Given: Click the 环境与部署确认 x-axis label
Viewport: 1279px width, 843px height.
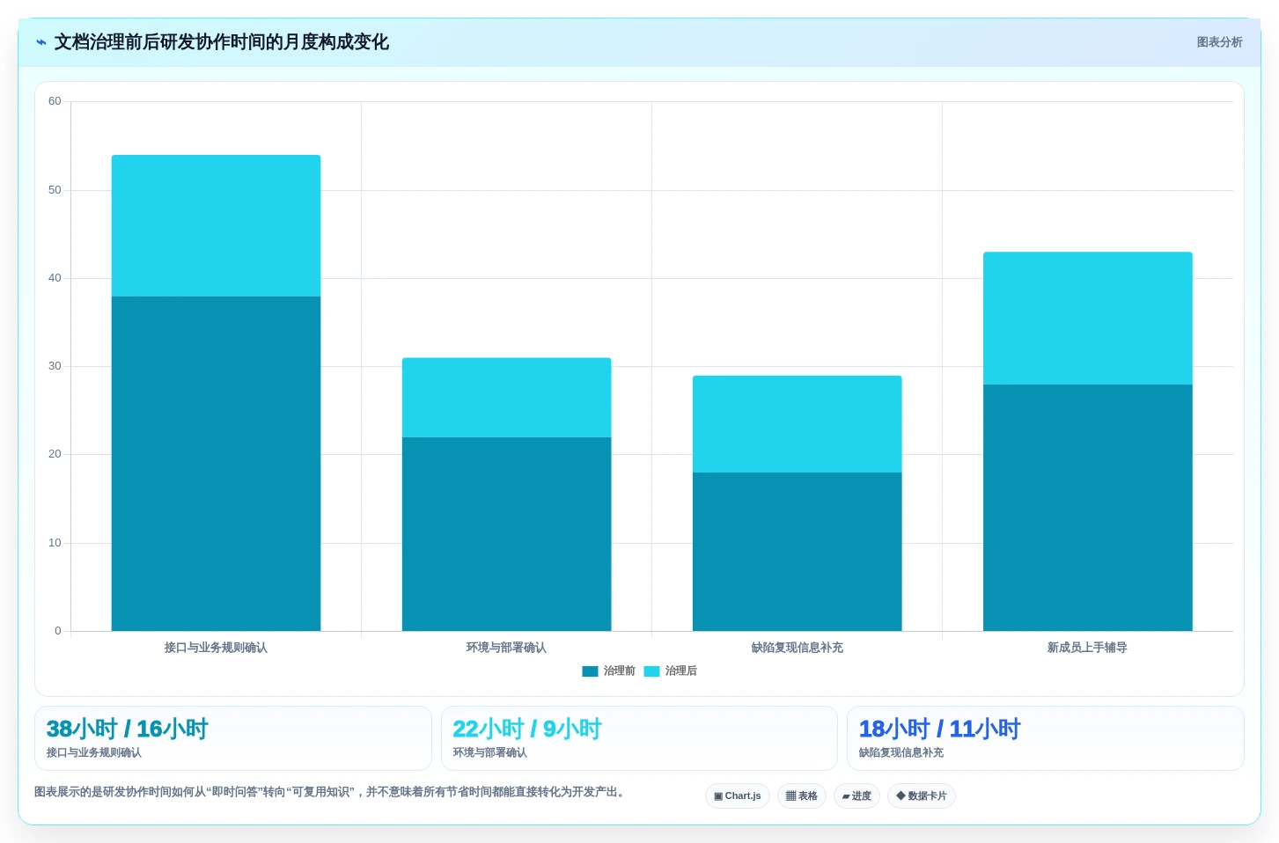Looking at the screenshot, I should [x=506, y=648].
